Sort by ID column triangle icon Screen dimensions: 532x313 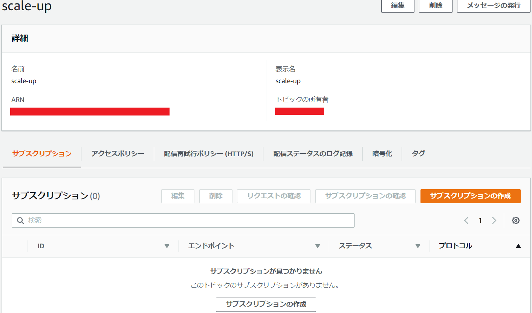[167, 246]
